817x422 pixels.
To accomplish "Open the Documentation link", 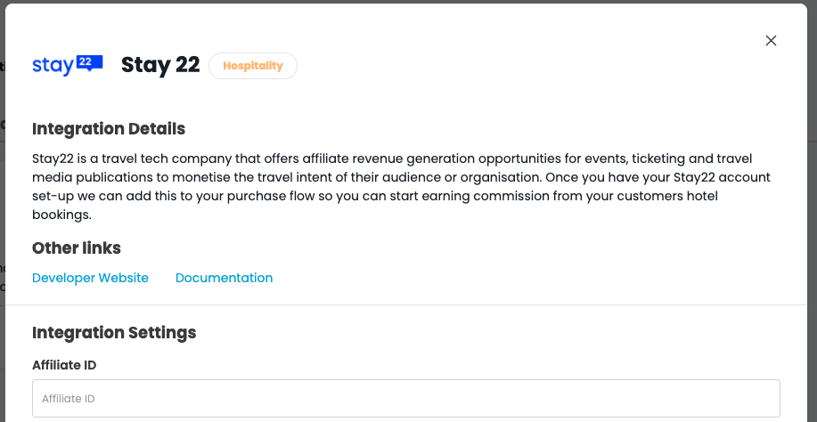I will click(224, 278).
